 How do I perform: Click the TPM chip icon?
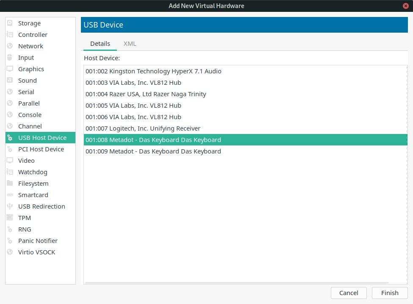pyautogui.click(x=10, y=218)
